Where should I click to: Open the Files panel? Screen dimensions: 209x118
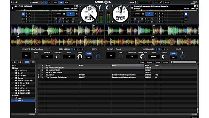tap(142, 62)
